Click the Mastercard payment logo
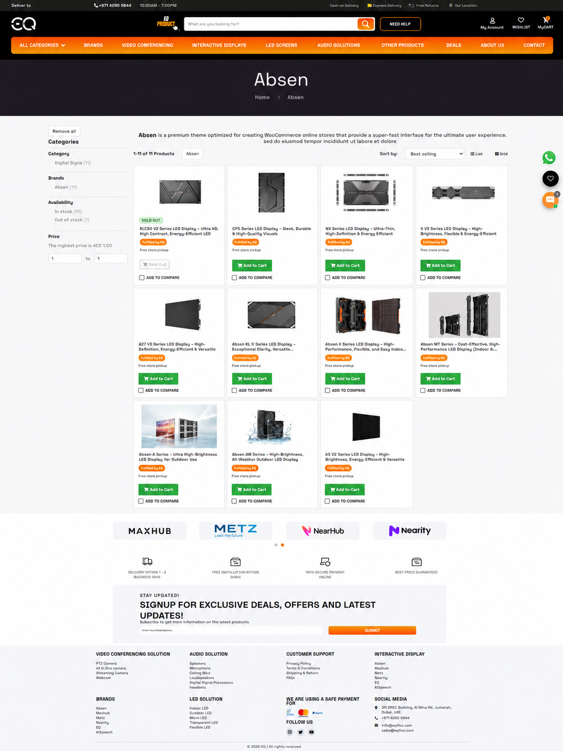 click(304, 713)
